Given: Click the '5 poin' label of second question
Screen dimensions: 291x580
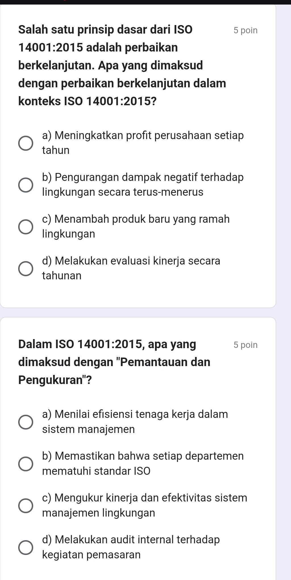Looking at the screenshot, I should [245, 345].
